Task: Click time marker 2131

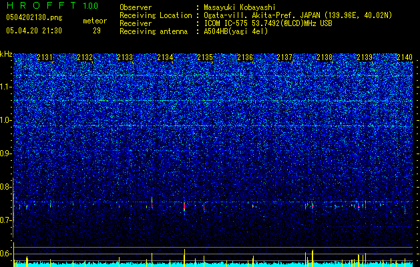Action: point(45,57)
